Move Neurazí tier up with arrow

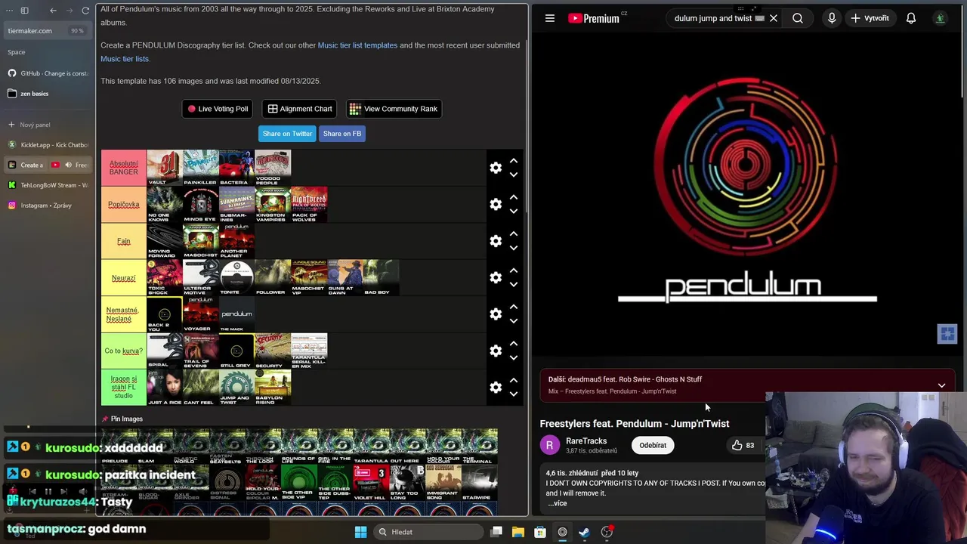coord(514,270)
